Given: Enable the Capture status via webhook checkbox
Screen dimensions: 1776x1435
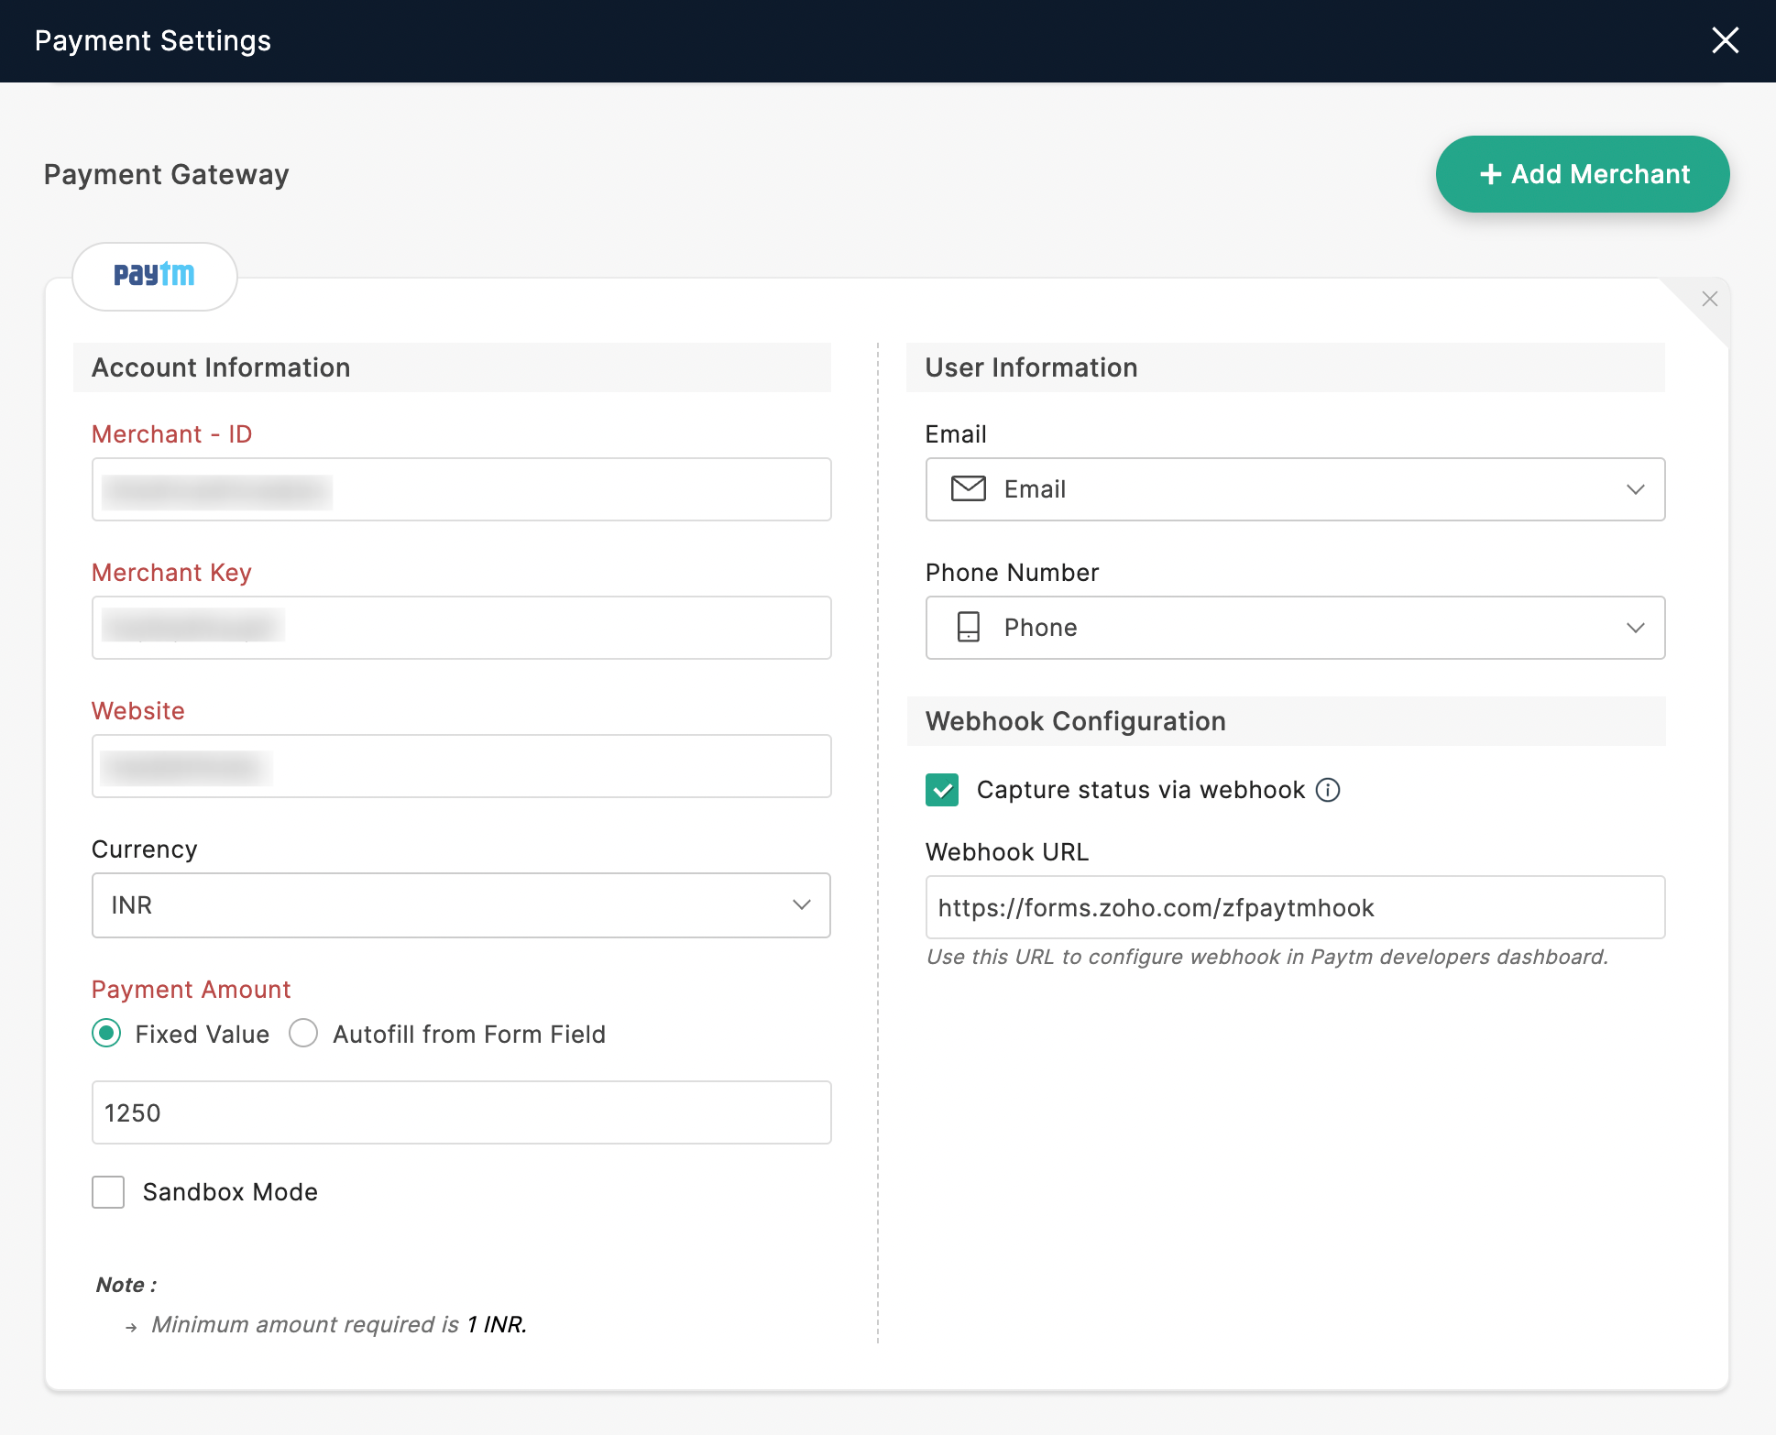Looking at the screenshot, I should pos(941,791).
